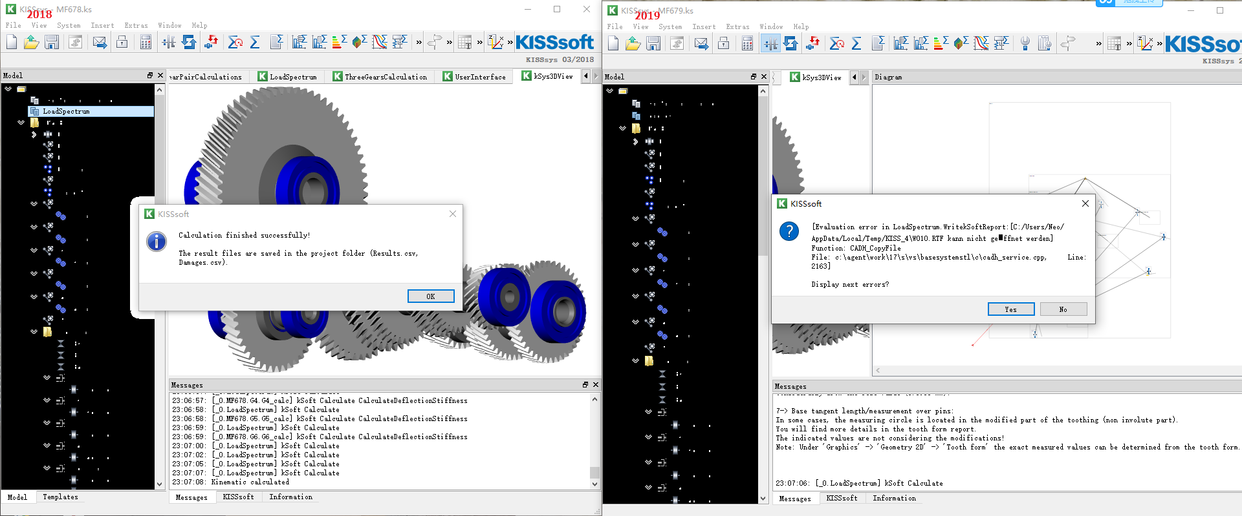This screenshot has height=516, width=1242.
Task: Click the plain sigma icon in MF678 toolbar
Action: [255, 43]
